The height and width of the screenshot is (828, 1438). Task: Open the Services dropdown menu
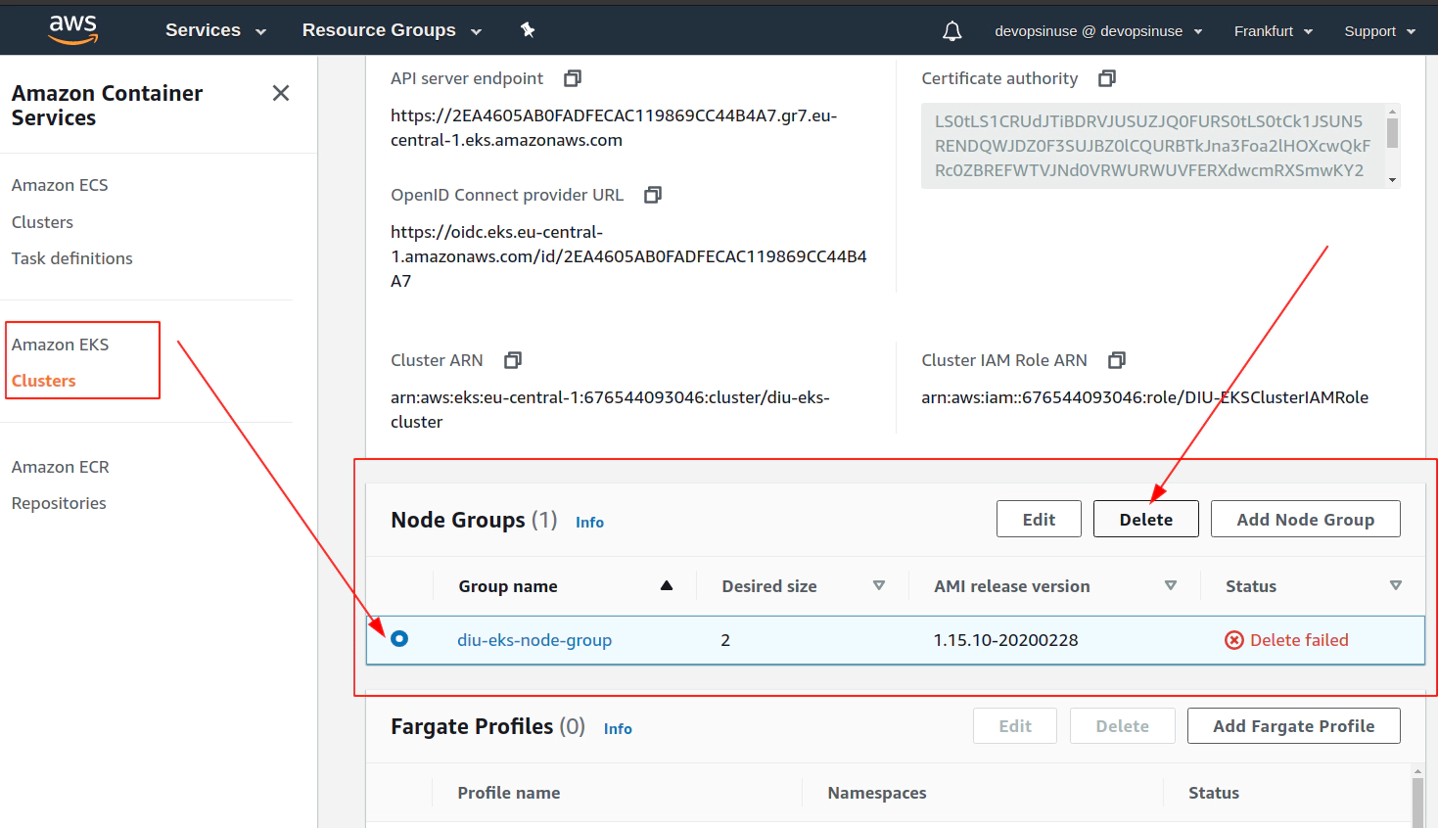tap(215, 30)
